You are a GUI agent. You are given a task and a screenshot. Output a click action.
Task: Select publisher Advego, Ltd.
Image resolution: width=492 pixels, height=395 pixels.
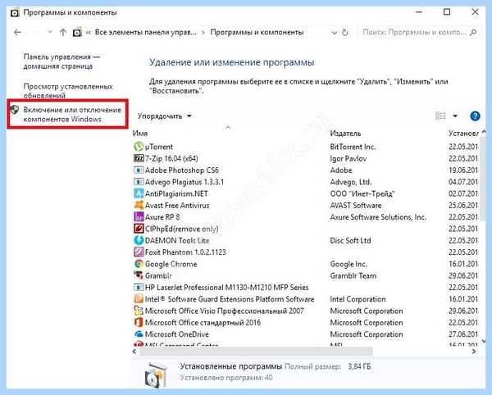coord(350,182)
